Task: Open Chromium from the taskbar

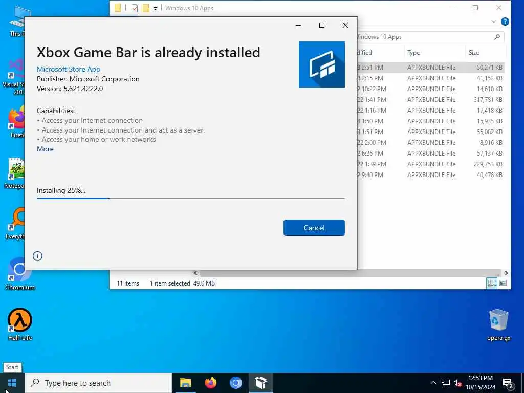Action: coord(235,383)
